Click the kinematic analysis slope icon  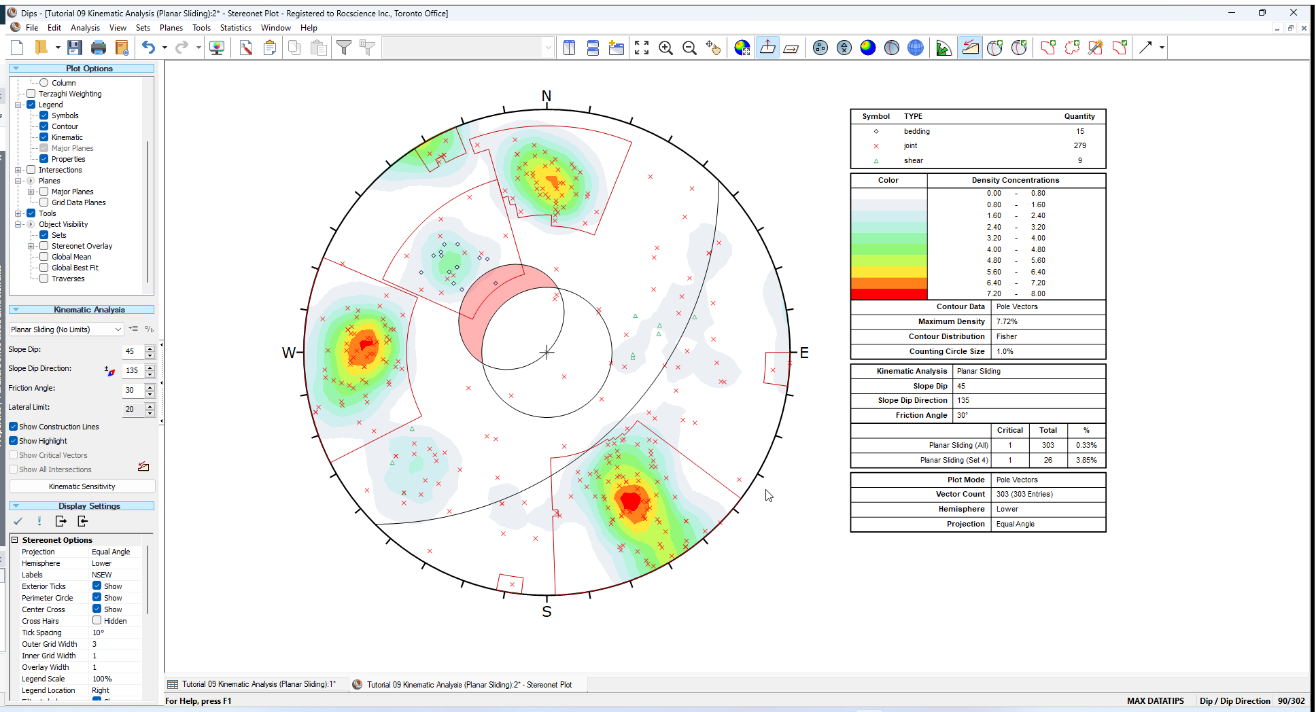point(970,48)
